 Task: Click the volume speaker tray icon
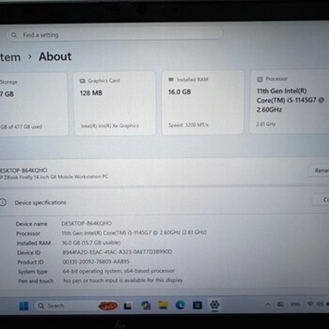(319, 304)
